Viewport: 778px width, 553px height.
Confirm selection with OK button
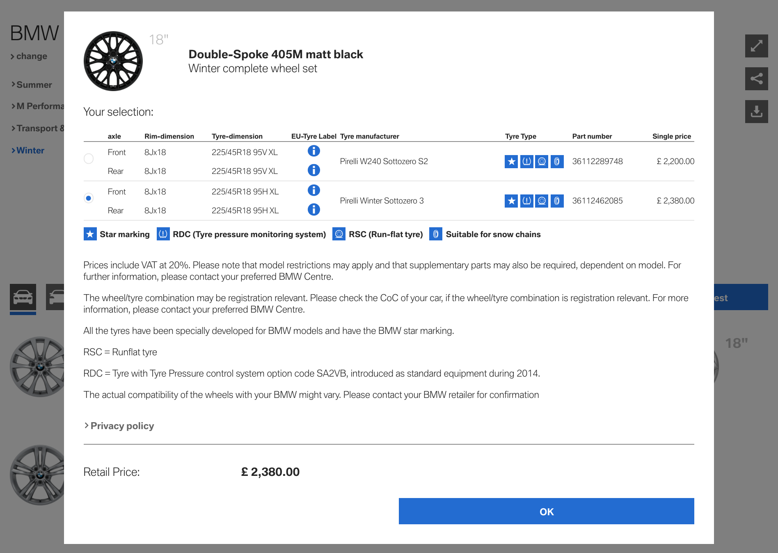(547, 511)
